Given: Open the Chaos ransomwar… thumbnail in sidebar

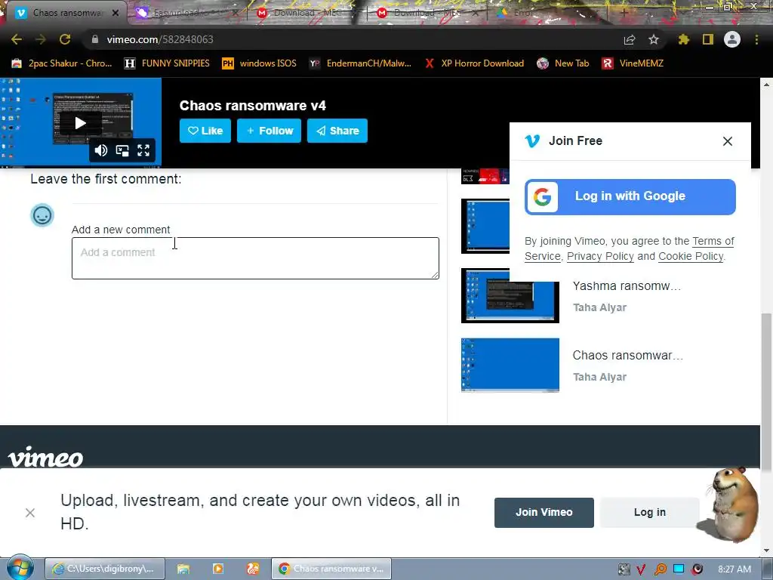Looking at the screenshot, I should [x=510, y=365].
